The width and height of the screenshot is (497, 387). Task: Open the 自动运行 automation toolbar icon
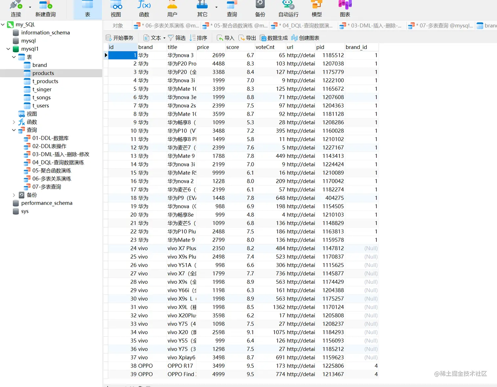coord(289,9)
